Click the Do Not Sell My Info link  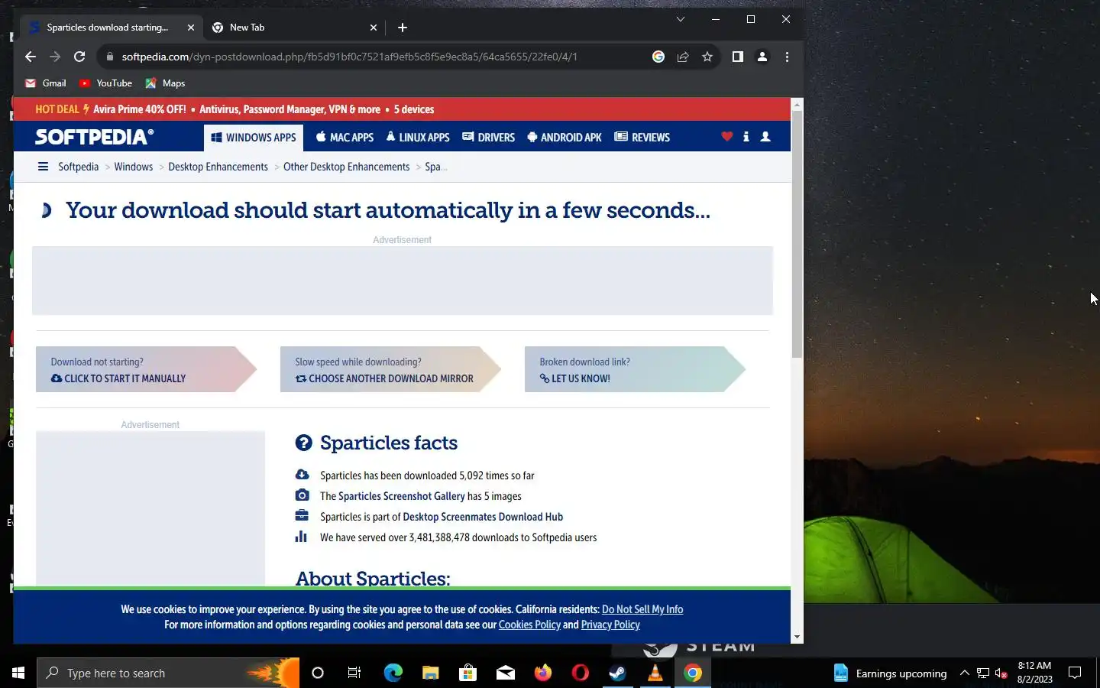click(x=642, y=609)
